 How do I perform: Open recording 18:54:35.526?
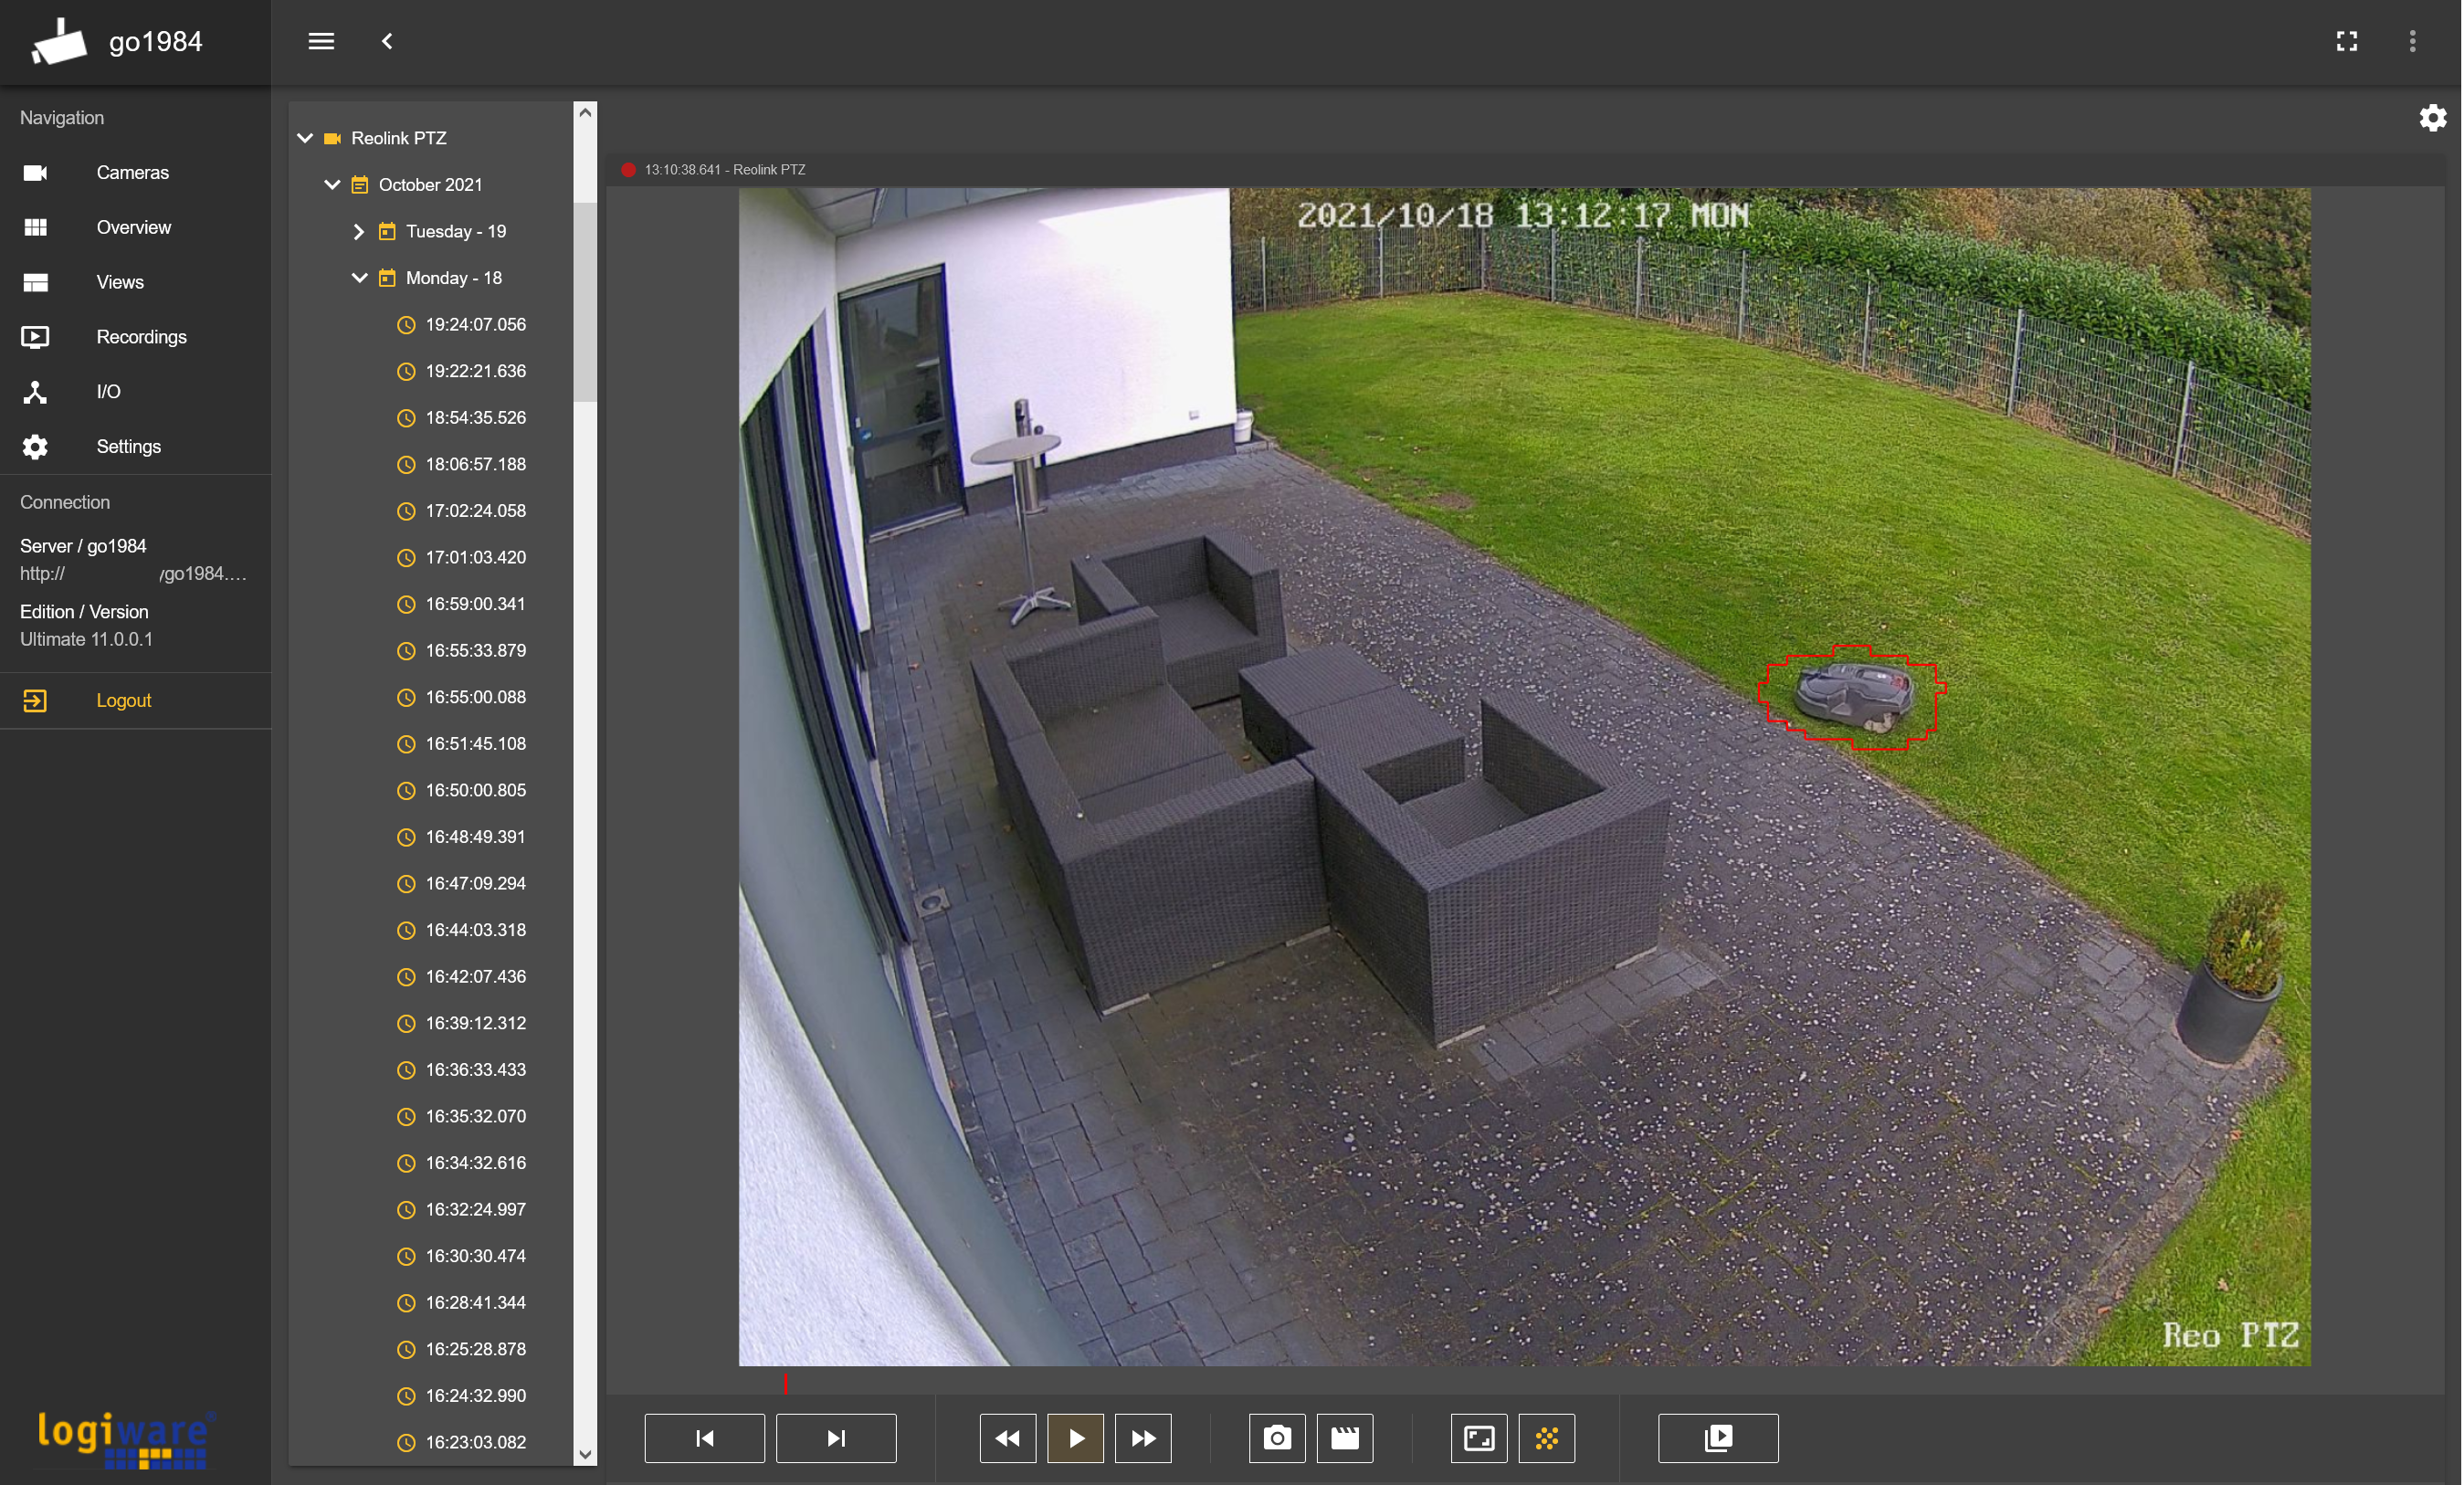[x=475, y=417]
